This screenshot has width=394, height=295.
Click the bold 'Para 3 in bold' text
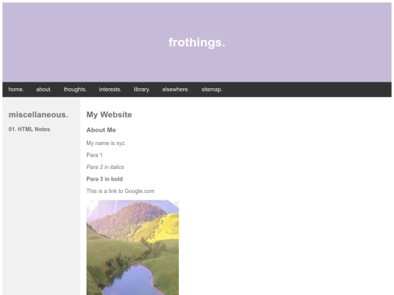click(104, 179)
